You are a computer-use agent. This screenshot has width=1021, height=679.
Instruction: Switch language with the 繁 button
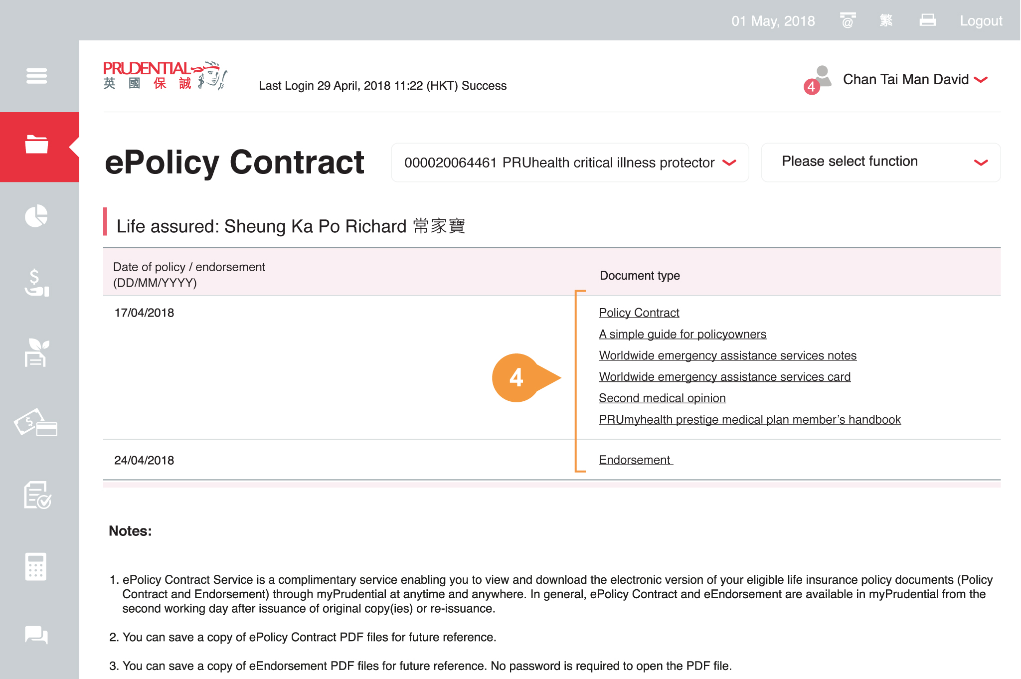(x=886, y=20)
